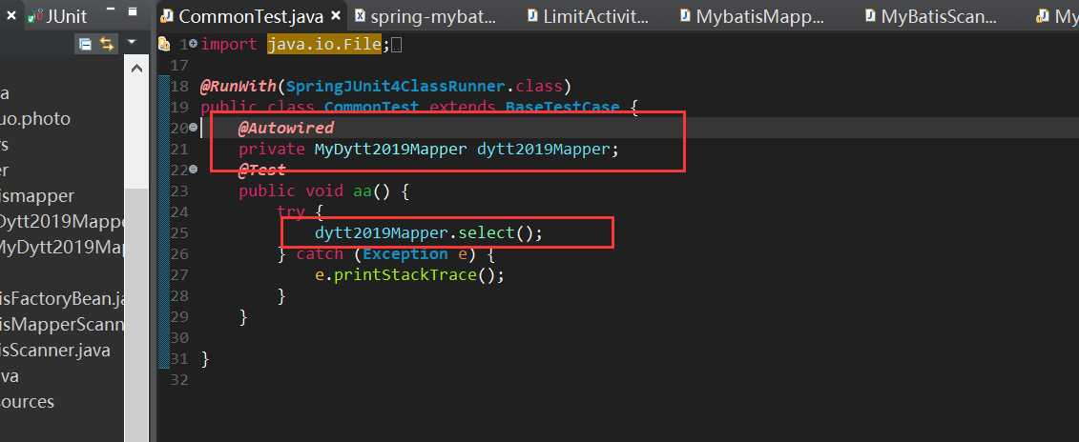Click printStackTrace on line 27
Screen dimensions: 1079x442
tap(405, 275)
